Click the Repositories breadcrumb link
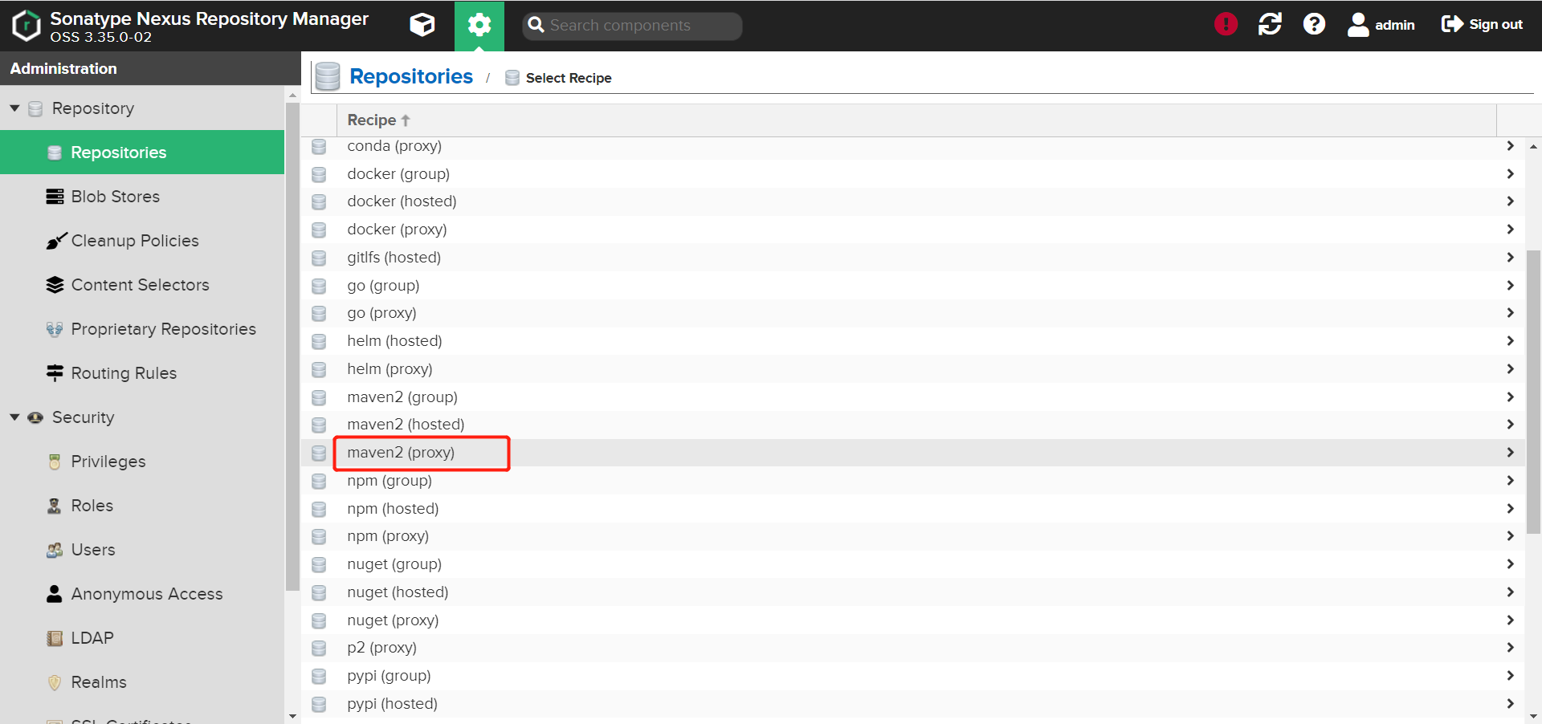 (x=411, y=76)
